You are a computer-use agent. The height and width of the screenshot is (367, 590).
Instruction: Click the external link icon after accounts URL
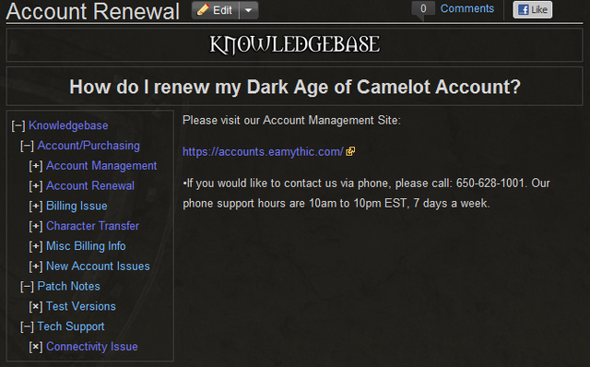350,151
